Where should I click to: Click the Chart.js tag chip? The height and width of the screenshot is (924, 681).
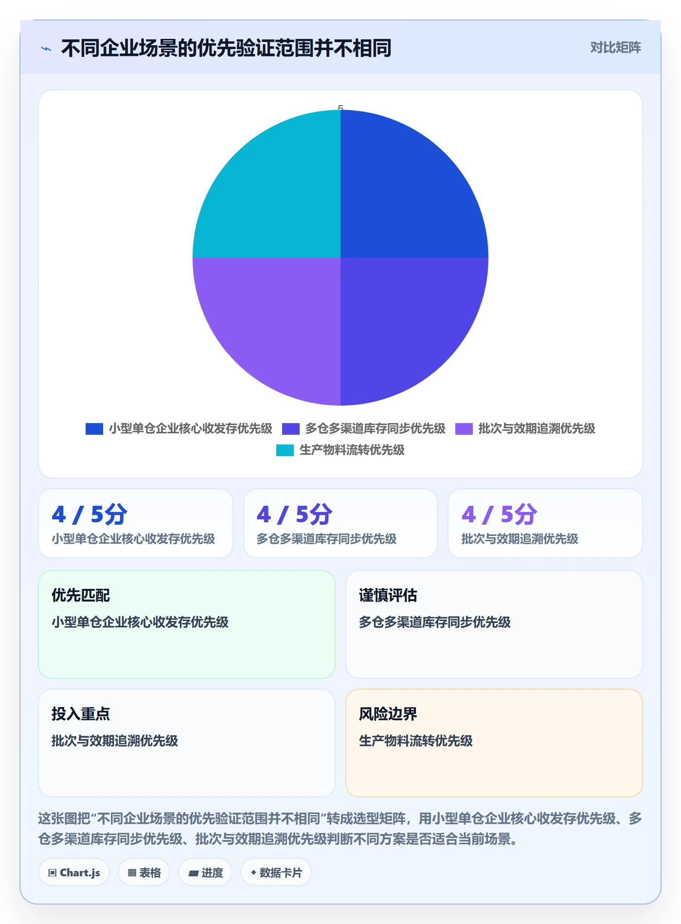point(74,872)
